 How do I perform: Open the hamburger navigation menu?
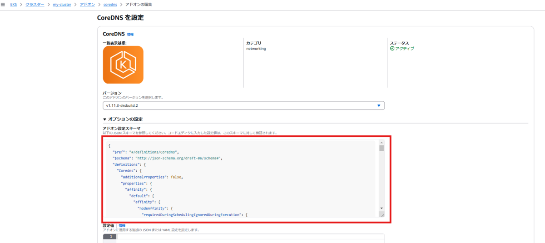4,4
